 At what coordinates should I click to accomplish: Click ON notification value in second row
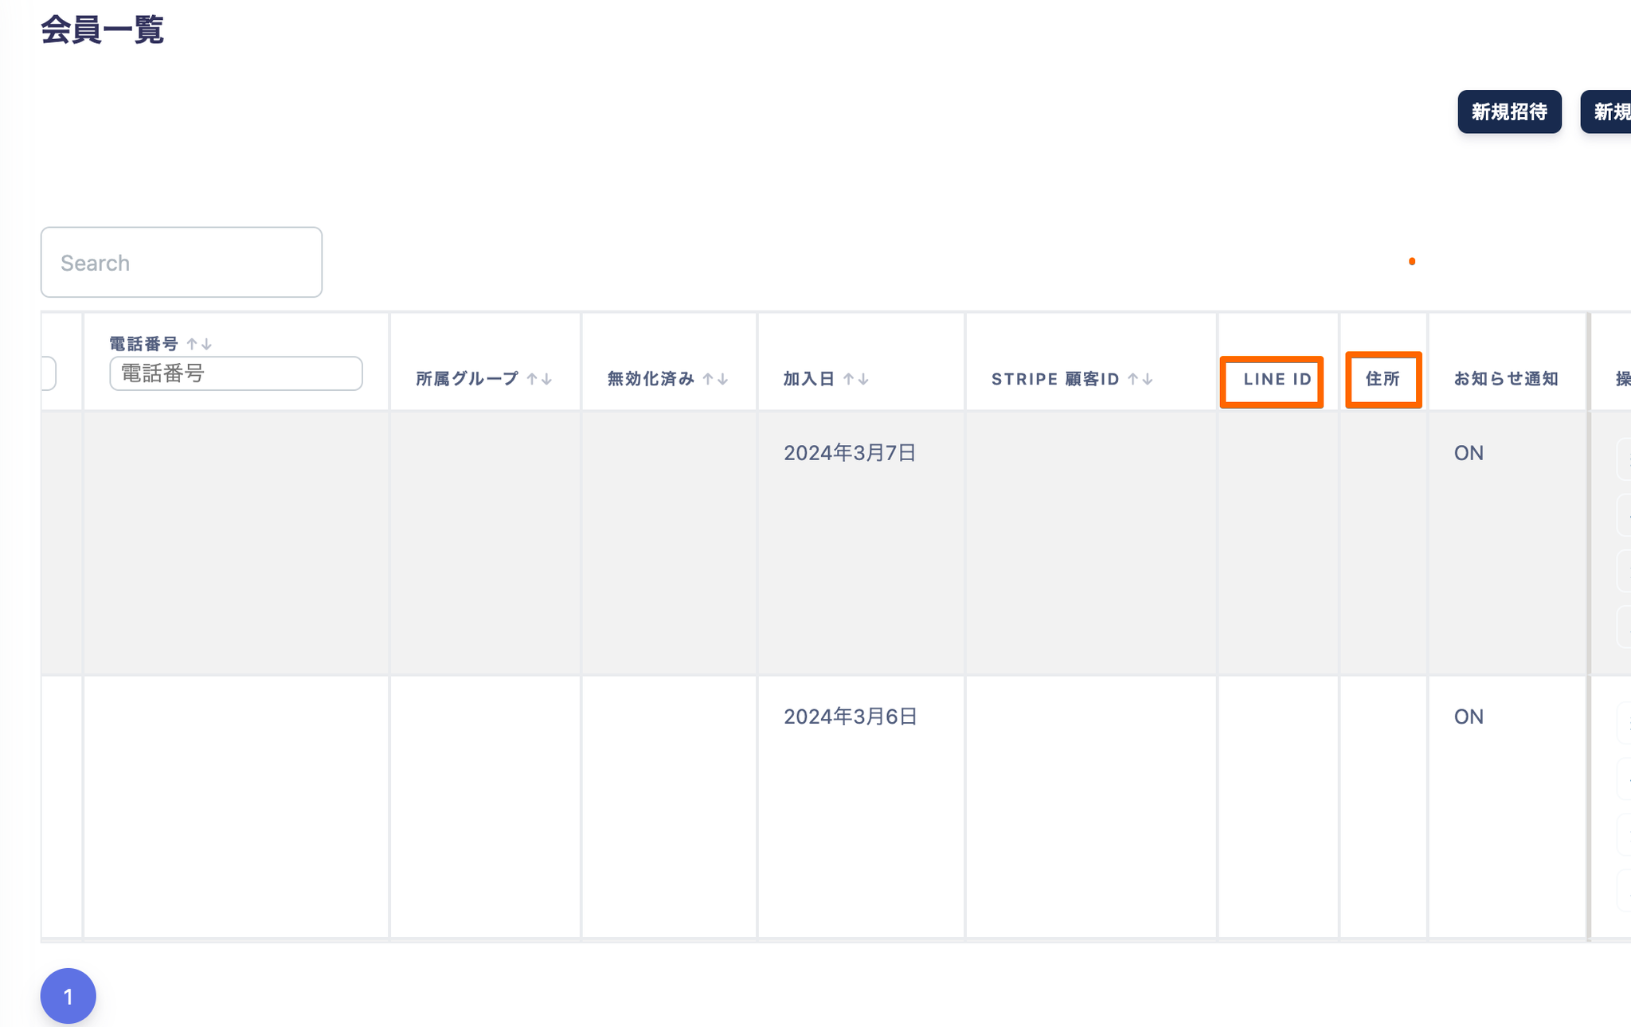1469,717
